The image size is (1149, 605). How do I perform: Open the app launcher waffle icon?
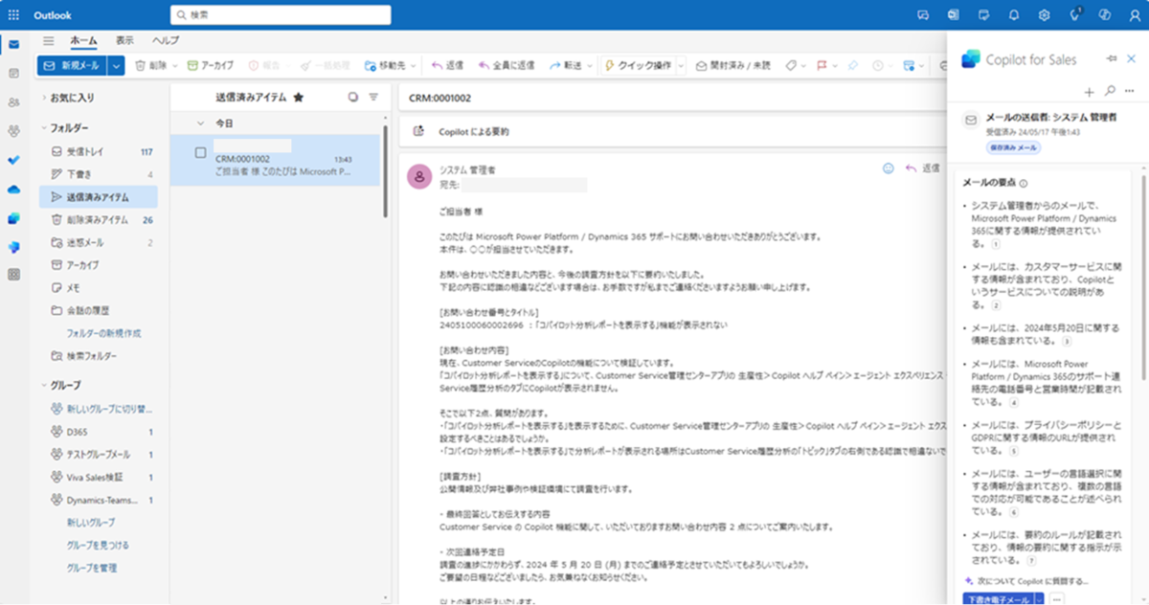click(13, 15)
